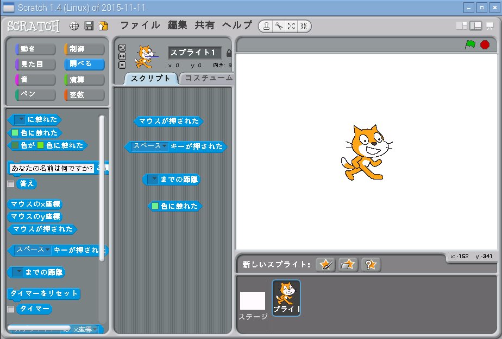Select the 調べる block category
The height and width of the screenshot is (339, 502).
[x=85, y=64]
